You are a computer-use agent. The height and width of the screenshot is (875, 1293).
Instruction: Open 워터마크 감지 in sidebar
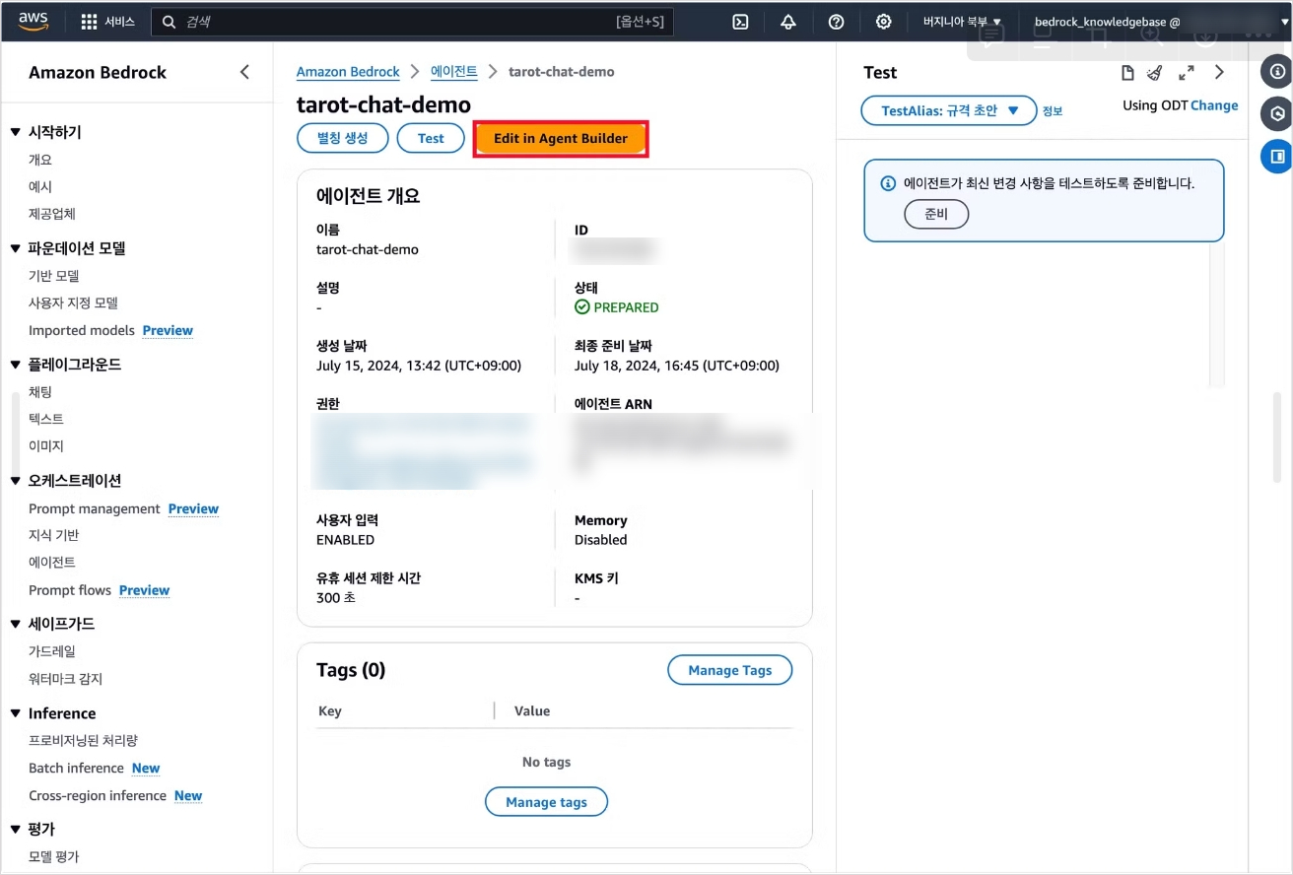pos(66,679)
